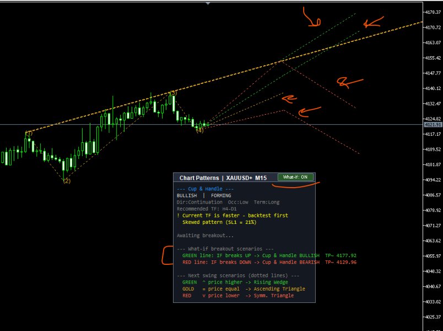Click price axis label 4094.22
The width and height of the screenshot is (443, 331).
click(x=433, y=180)
